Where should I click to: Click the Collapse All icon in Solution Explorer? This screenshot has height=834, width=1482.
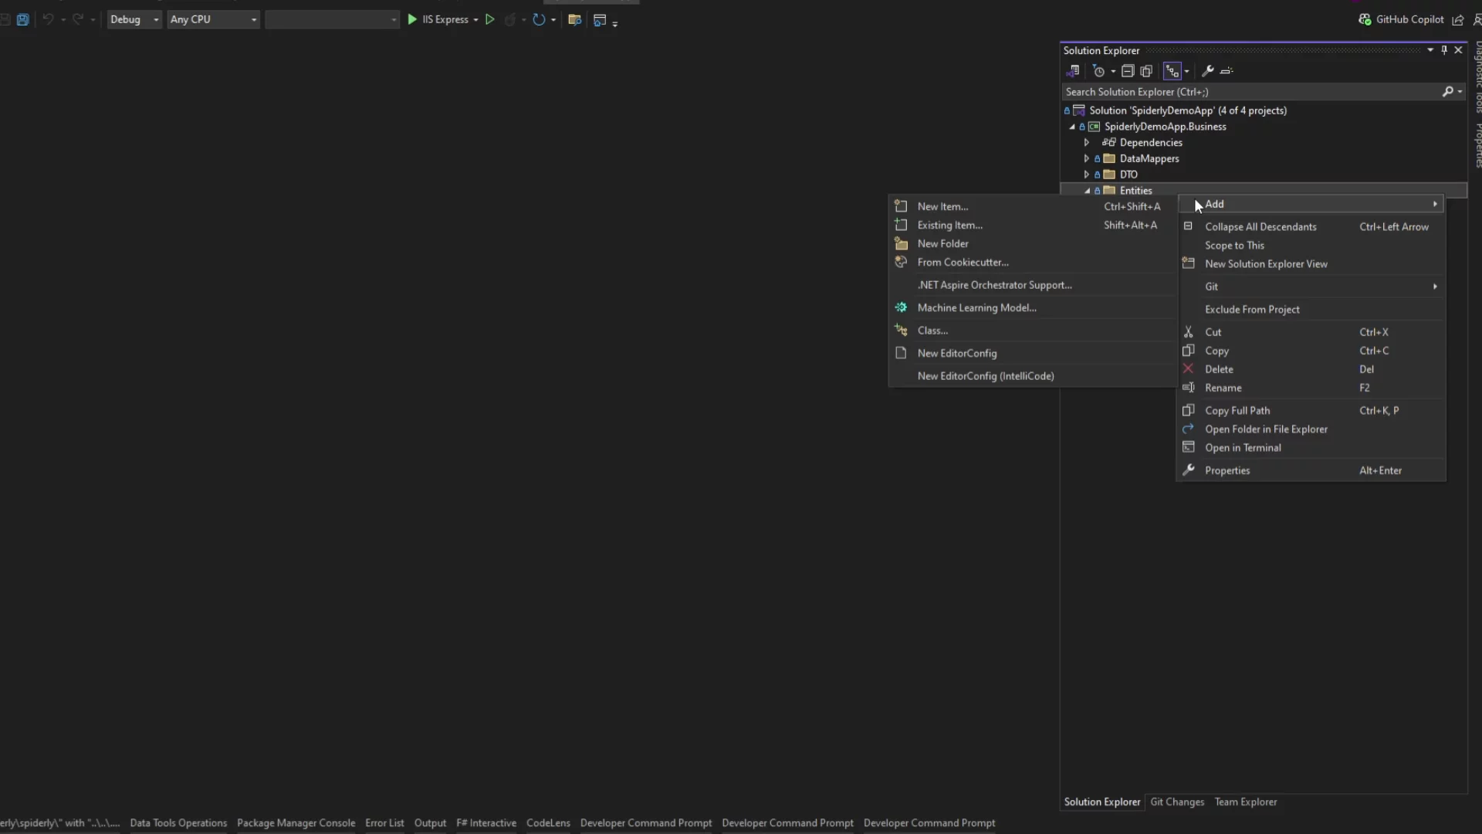[1128, 71]
